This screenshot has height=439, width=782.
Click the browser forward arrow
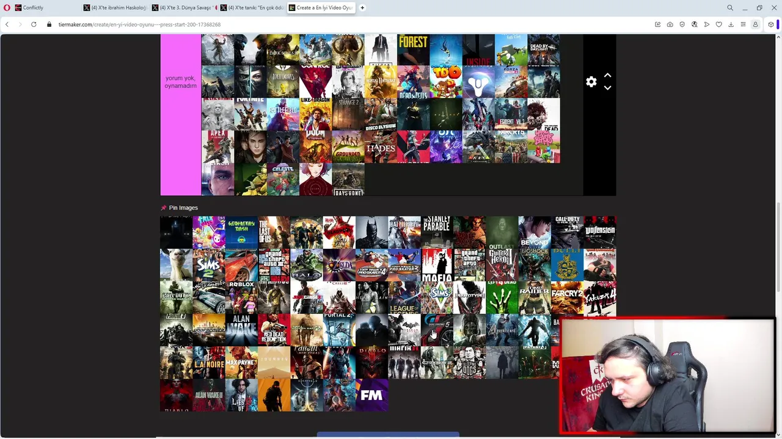pos(20,24)
